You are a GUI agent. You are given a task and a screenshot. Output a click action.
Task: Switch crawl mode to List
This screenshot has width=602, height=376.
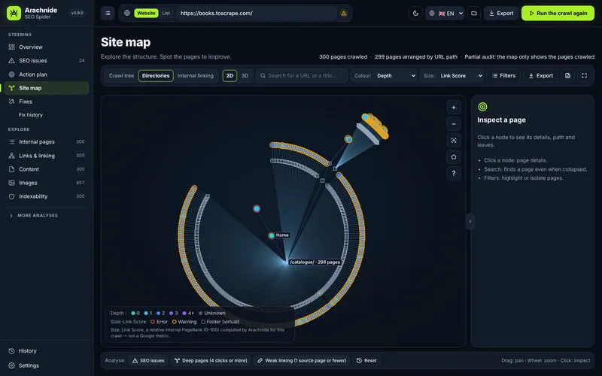(x=166, y=13)
